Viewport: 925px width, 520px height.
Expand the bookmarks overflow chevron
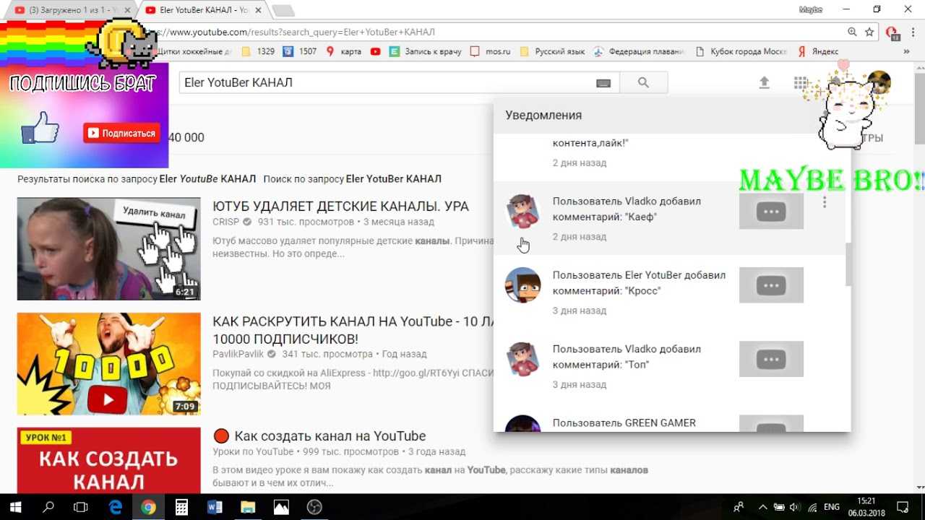(907, 51)
